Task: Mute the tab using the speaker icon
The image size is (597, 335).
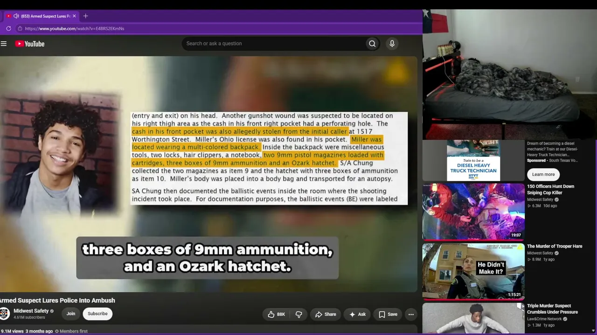Action: coord(16,16)
